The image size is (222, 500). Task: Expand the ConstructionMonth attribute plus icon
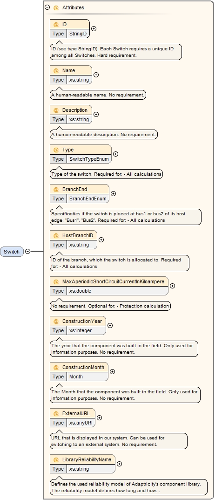coord(112,372)
